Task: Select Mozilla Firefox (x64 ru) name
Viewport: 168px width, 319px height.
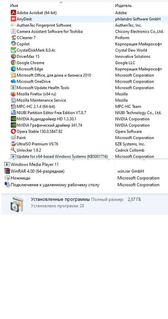Action: 36,94
